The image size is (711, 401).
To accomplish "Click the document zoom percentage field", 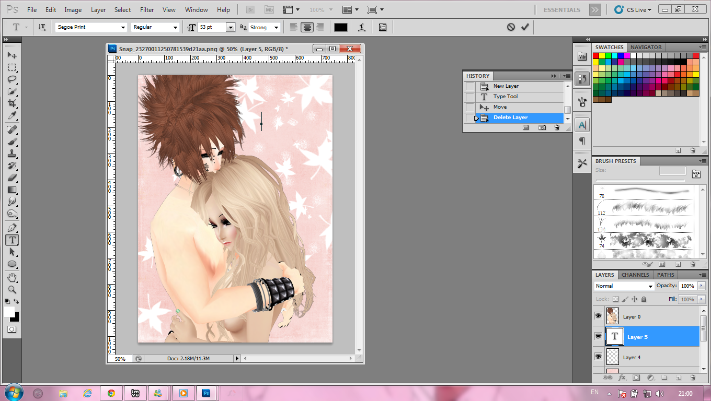I will click(120, 359).
